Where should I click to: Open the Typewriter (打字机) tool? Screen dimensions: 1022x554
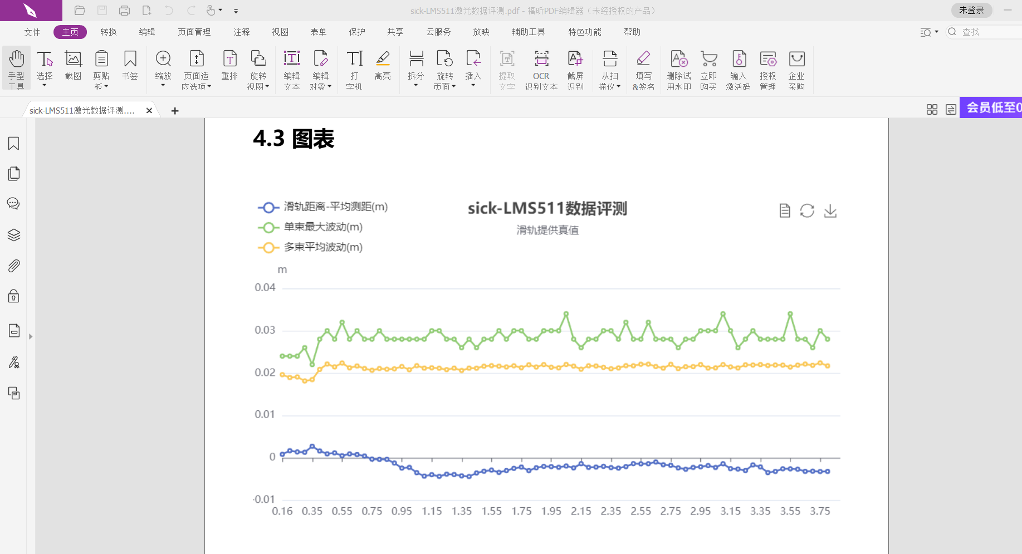pos(354,68)
